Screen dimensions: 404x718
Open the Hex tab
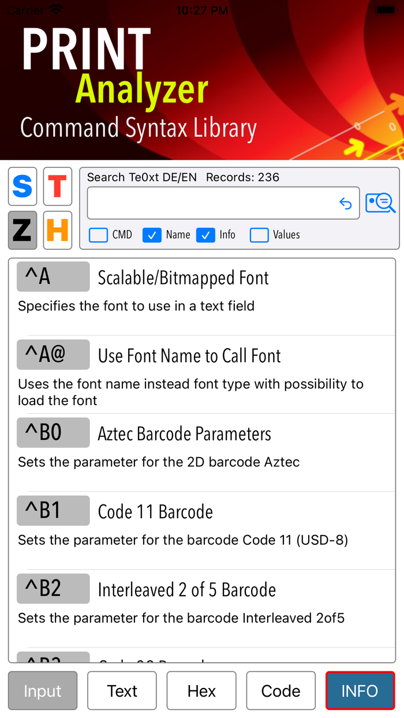[x=201, y=690]
